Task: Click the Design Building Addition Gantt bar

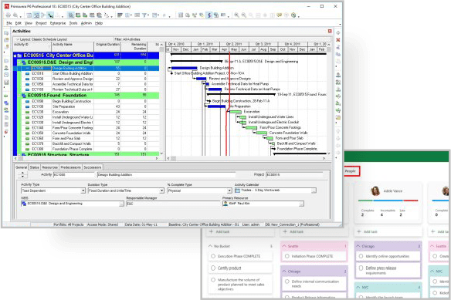Action: 184,68
